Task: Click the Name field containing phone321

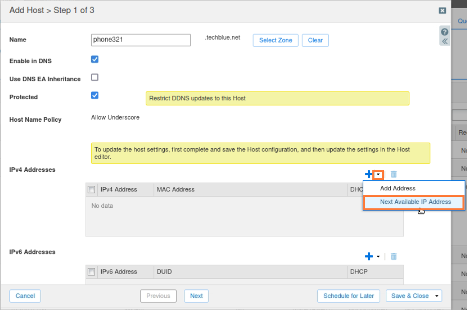Action: [141, 40]
